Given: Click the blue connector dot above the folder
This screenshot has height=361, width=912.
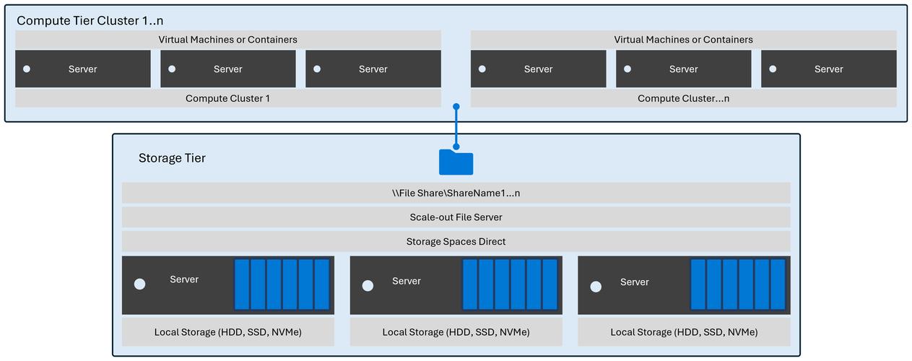Looking at the screenshot, I should 456,107.
